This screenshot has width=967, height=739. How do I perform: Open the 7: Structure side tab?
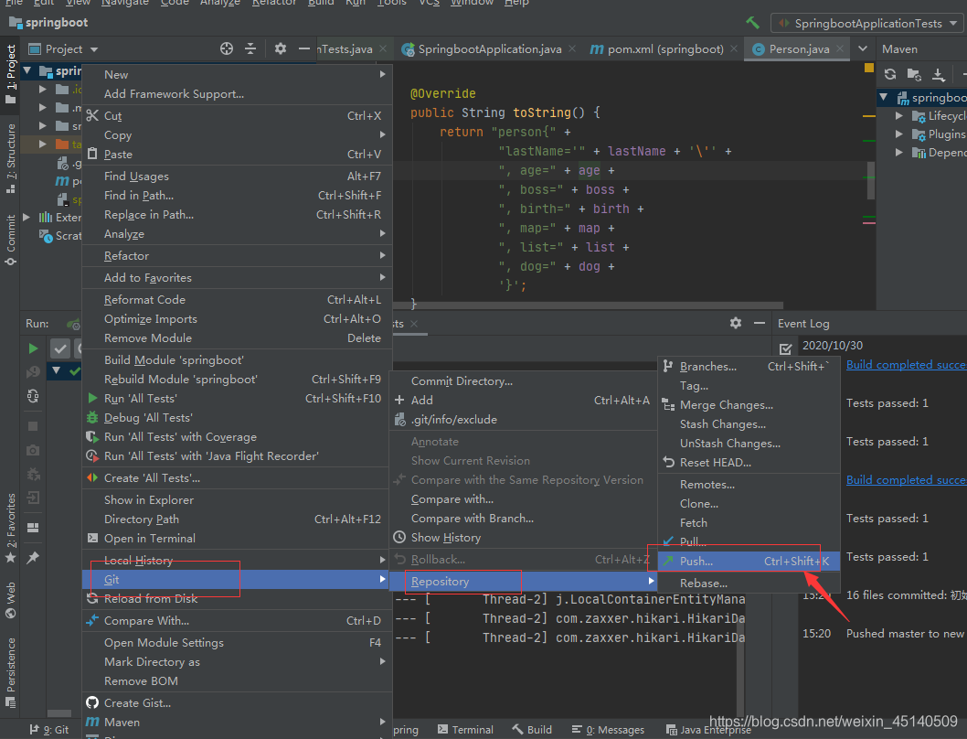tap(10, 159)
